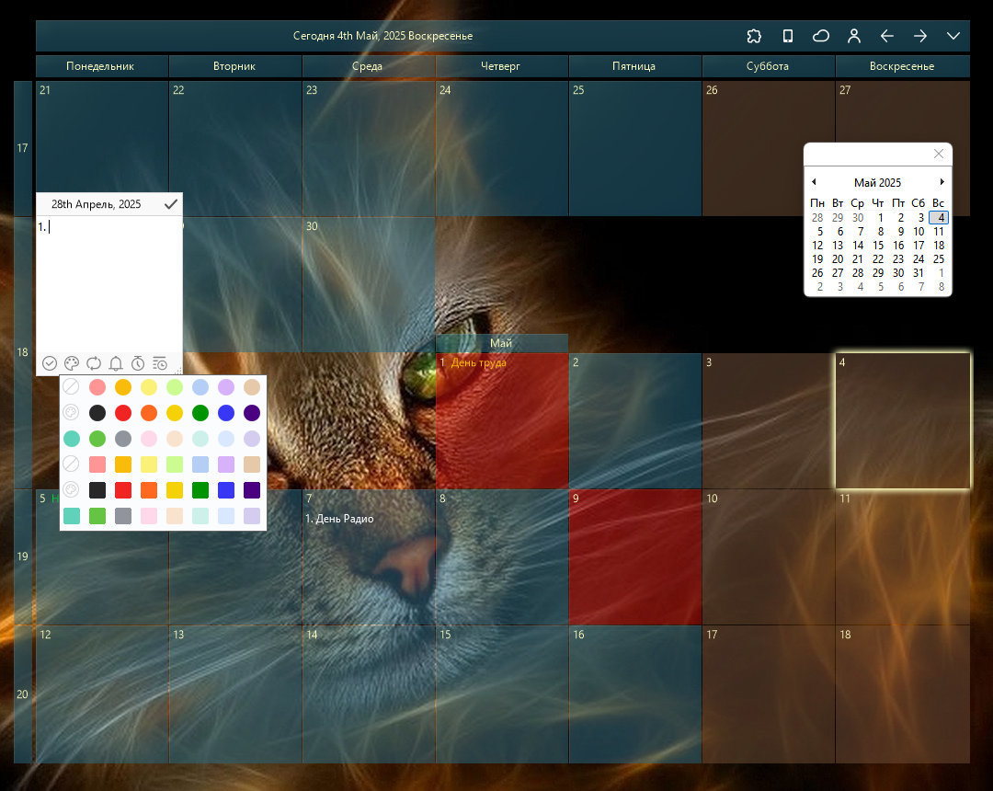This screenshot has width=993, height=791.
Task: Add a reminder with the bell icon
Action: click(x=116, y=363)
